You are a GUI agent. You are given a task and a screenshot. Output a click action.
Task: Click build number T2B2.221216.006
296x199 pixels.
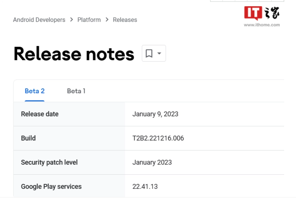[x=158, y=138]
